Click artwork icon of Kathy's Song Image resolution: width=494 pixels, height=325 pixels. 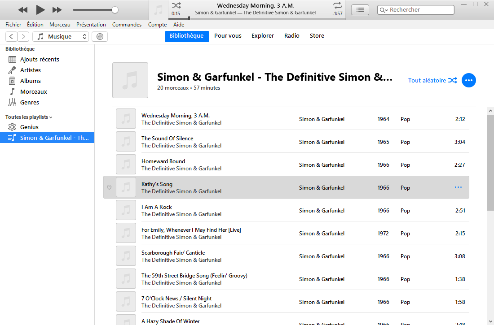tap(126, 187)
